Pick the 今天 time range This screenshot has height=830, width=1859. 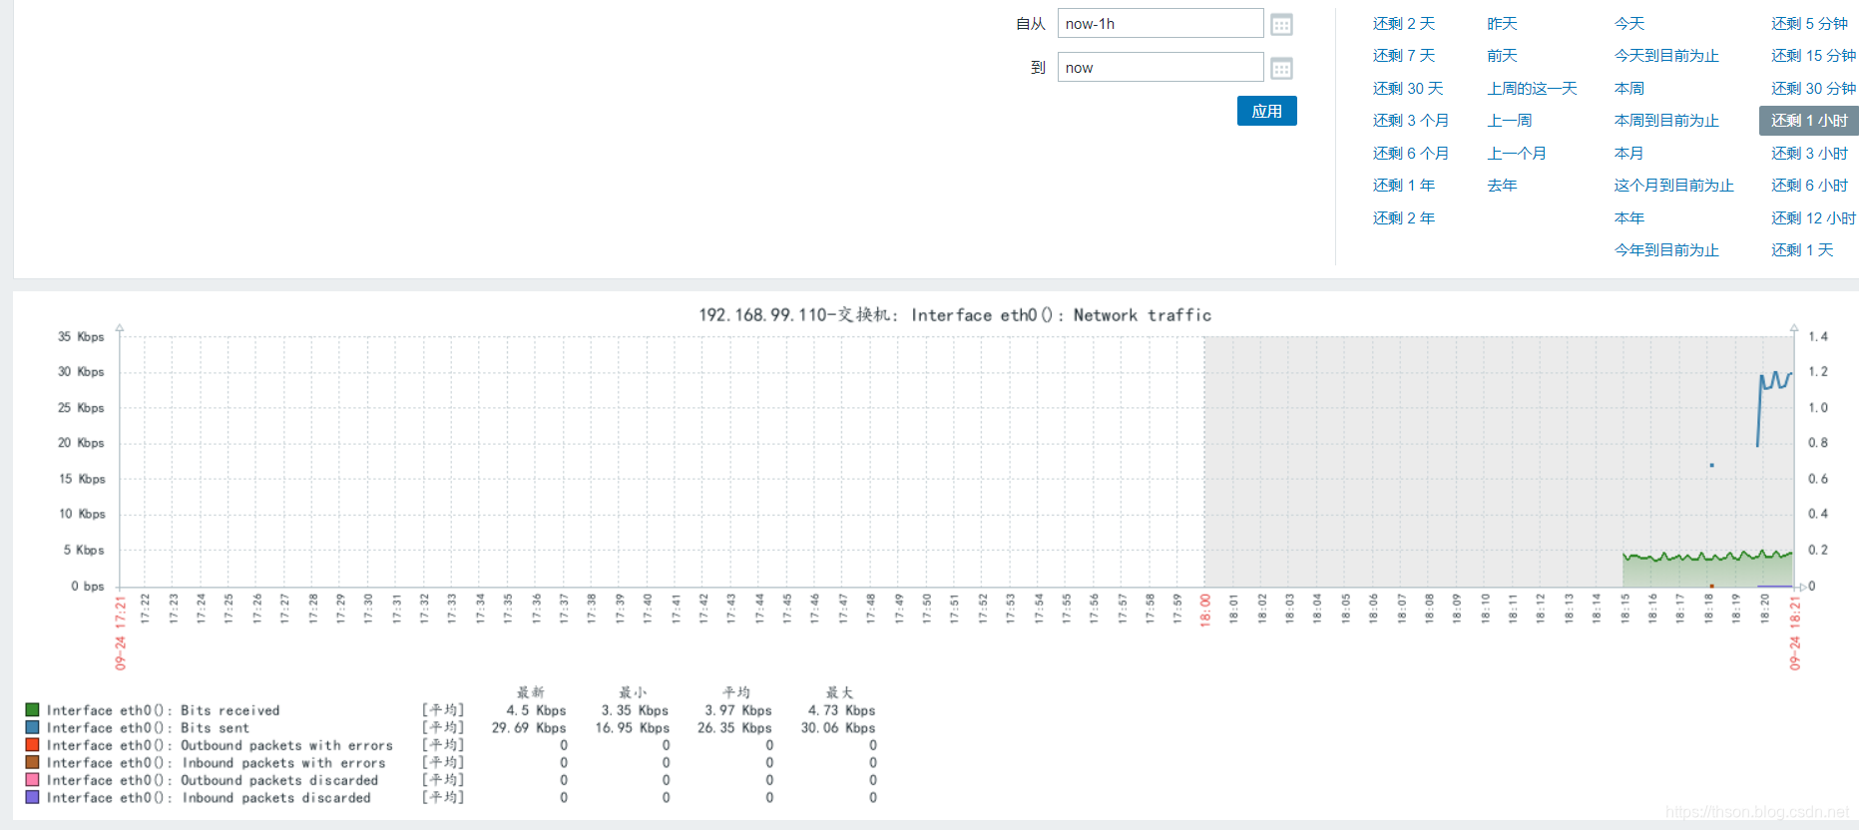coord(1629,23)
